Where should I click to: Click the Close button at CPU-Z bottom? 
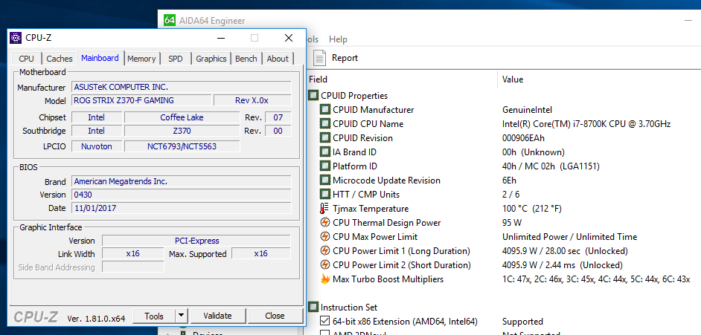[x=275, y=316]
